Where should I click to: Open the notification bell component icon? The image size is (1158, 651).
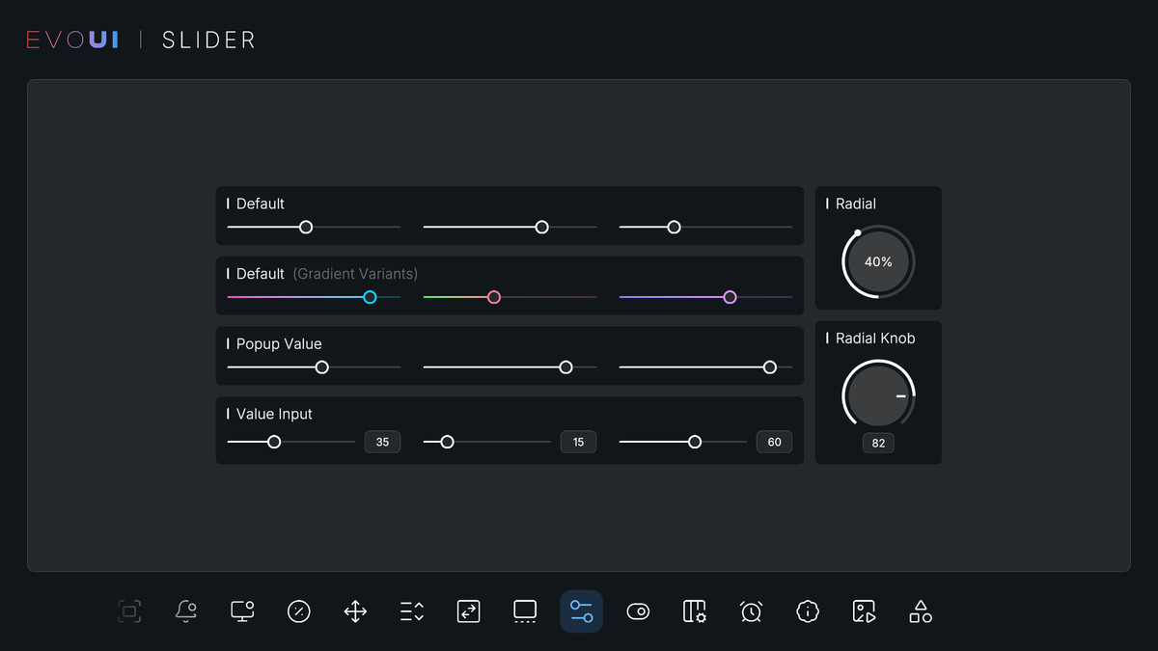point(185,610)
